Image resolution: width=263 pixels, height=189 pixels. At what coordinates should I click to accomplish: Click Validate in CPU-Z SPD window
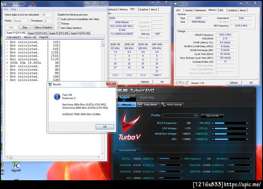coord(145,82)
